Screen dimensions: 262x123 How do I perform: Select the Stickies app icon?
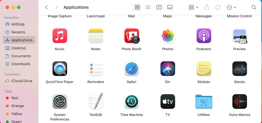tap(204, 68)
